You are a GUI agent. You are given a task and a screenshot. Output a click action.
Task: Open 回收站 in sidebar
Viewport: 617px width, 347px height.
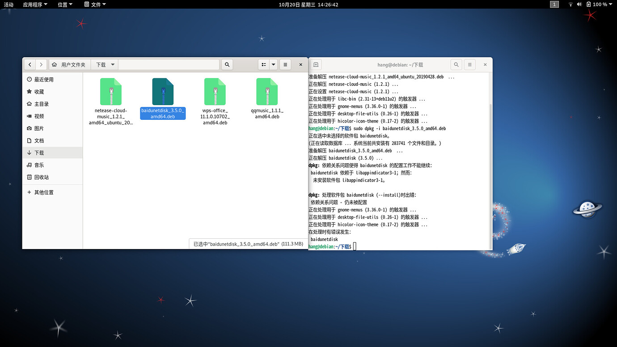click(52, 177)
